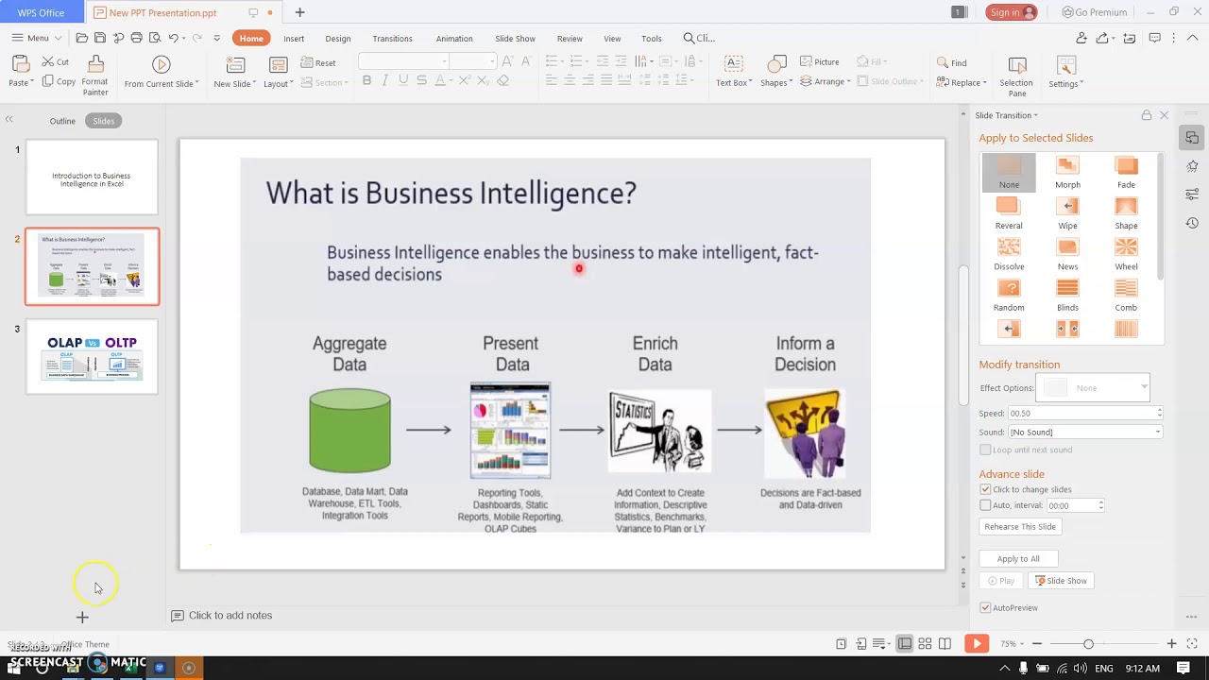The height and width of the screenshot is (680, 1209).
Task: Open the font name combo box
Action: pyautogui.click(x=404, y=61)
